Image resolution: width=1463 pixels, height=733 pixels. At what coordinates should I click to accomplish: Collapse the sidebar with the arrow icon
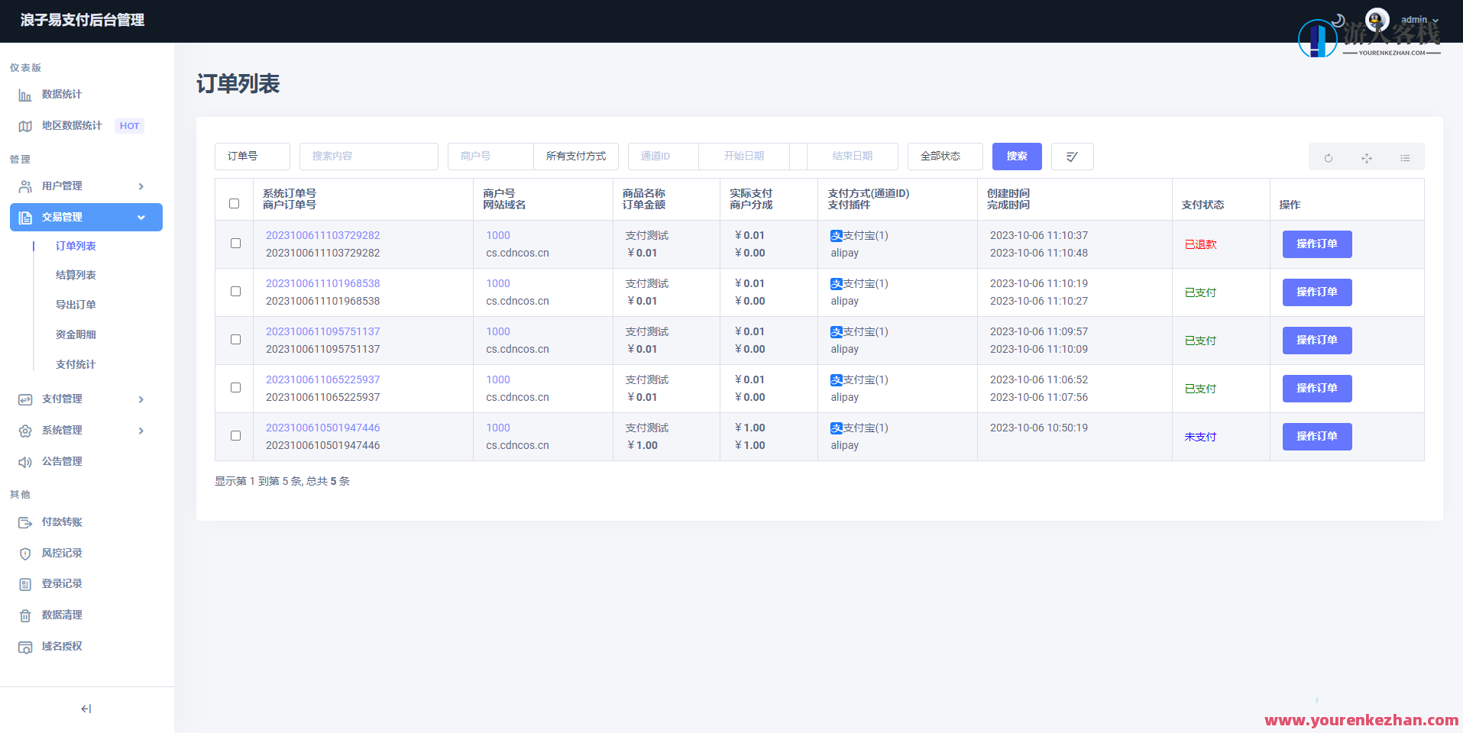click(86, 709)
